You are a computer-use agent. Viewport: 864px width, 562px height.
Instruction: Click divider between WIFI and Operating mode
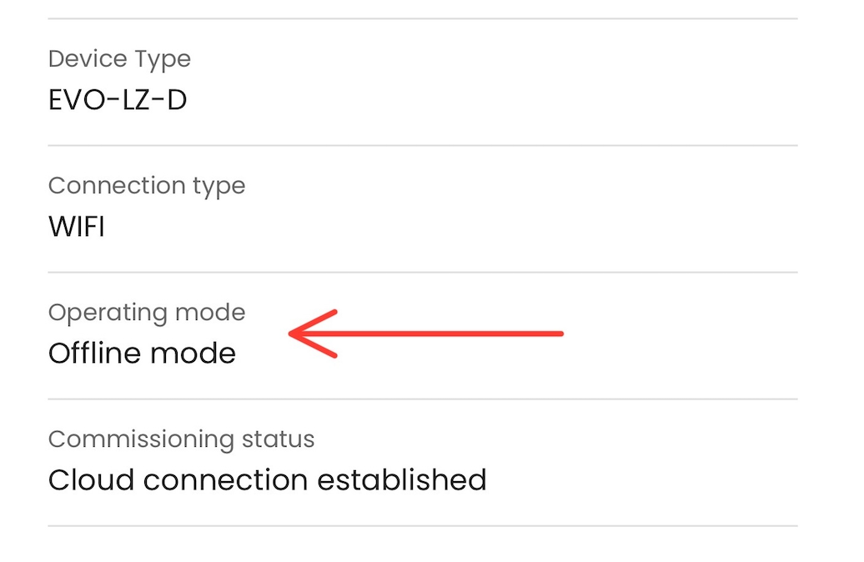(422, 273)
